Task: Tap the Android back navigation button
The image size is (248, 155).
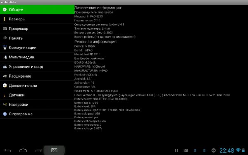Action: 7,150
